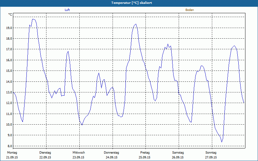The image size is (258, 161).
Task: Click the 13,0 y-axis tick label
Action: pyautogui.click(x=9, y=92)
